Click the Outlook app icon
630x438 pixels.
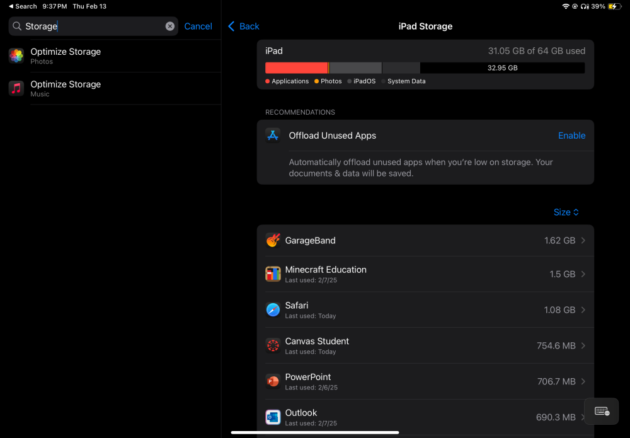(x=273, y=417)
